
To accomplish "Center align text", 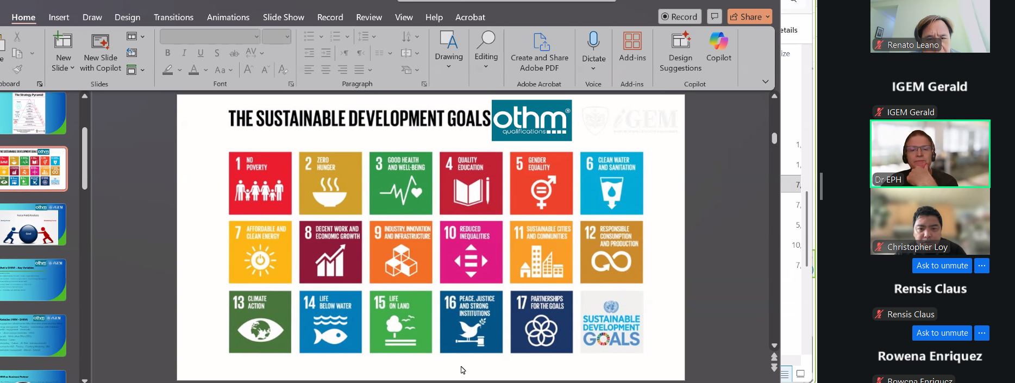I will click(326, 70).
